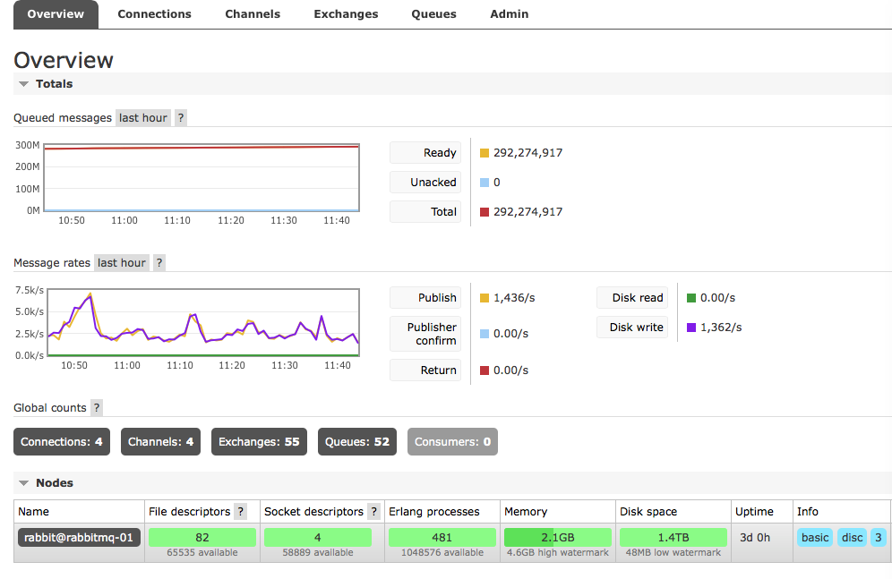Click the red Total legend swatch
This screenshot has height=579, width=892.
(x=485, y=212)
